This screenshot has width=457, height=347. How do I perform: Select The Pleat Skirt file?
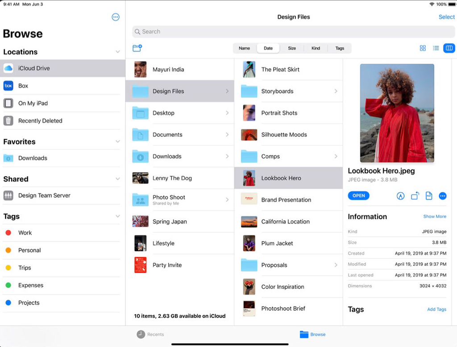point(289,69)
